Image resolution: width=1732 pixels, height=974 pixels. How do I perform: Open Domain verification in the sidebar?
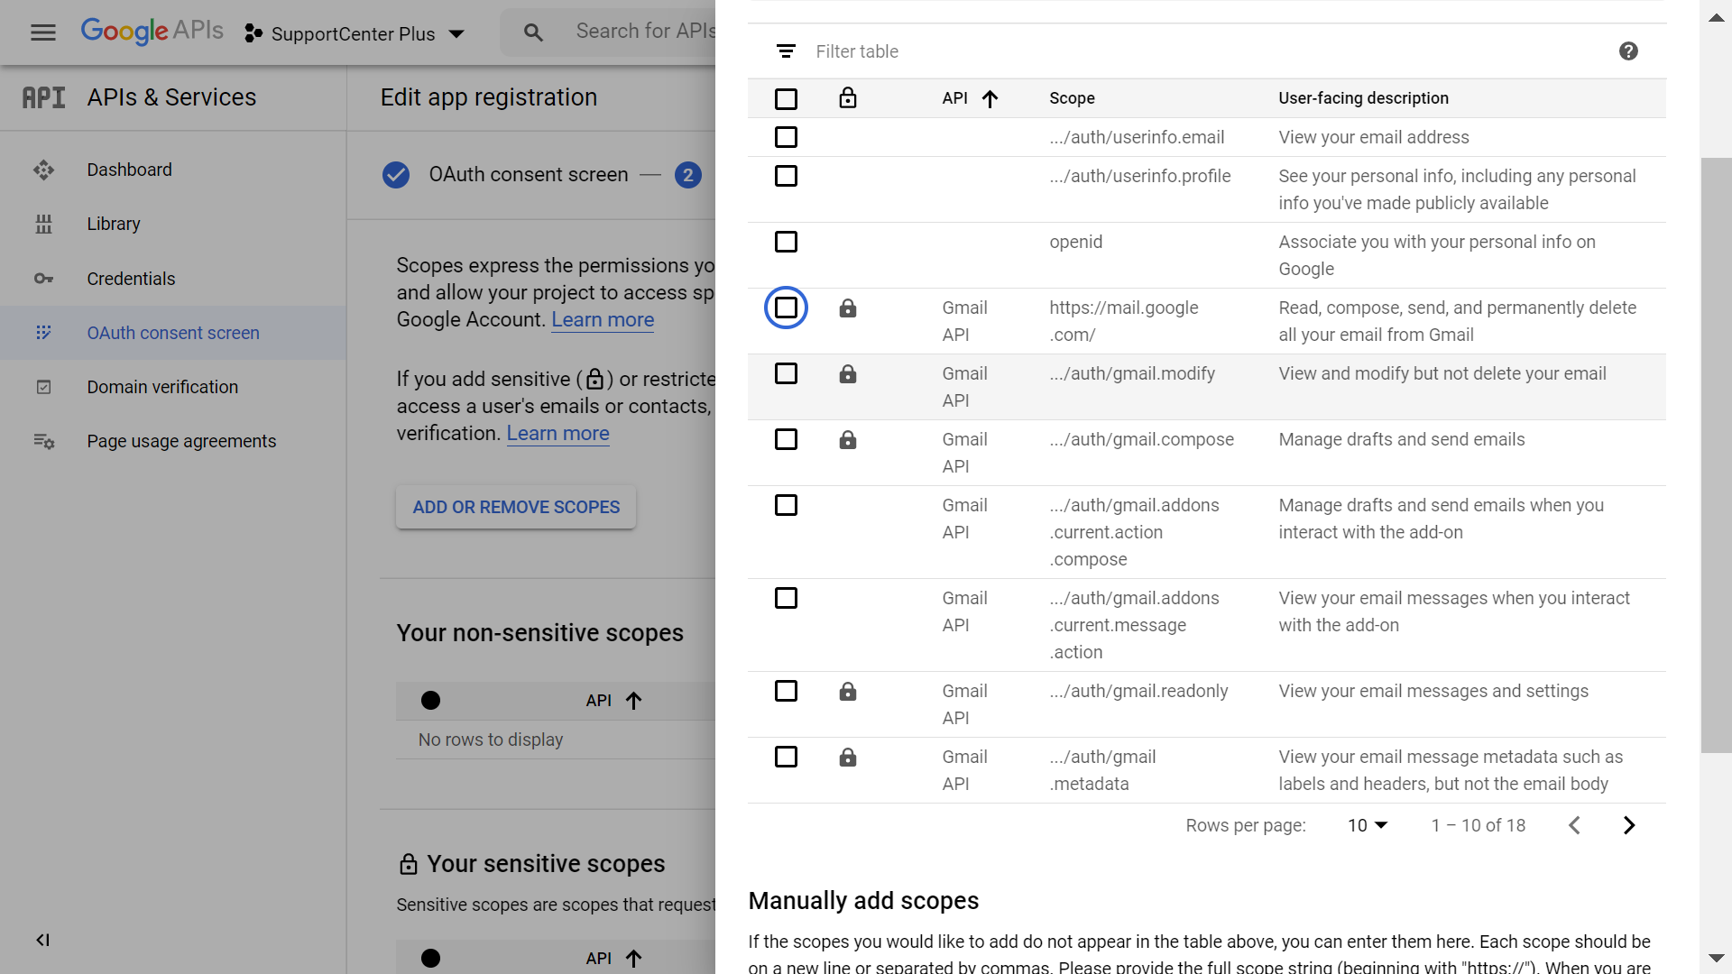(x=162, y=387)
